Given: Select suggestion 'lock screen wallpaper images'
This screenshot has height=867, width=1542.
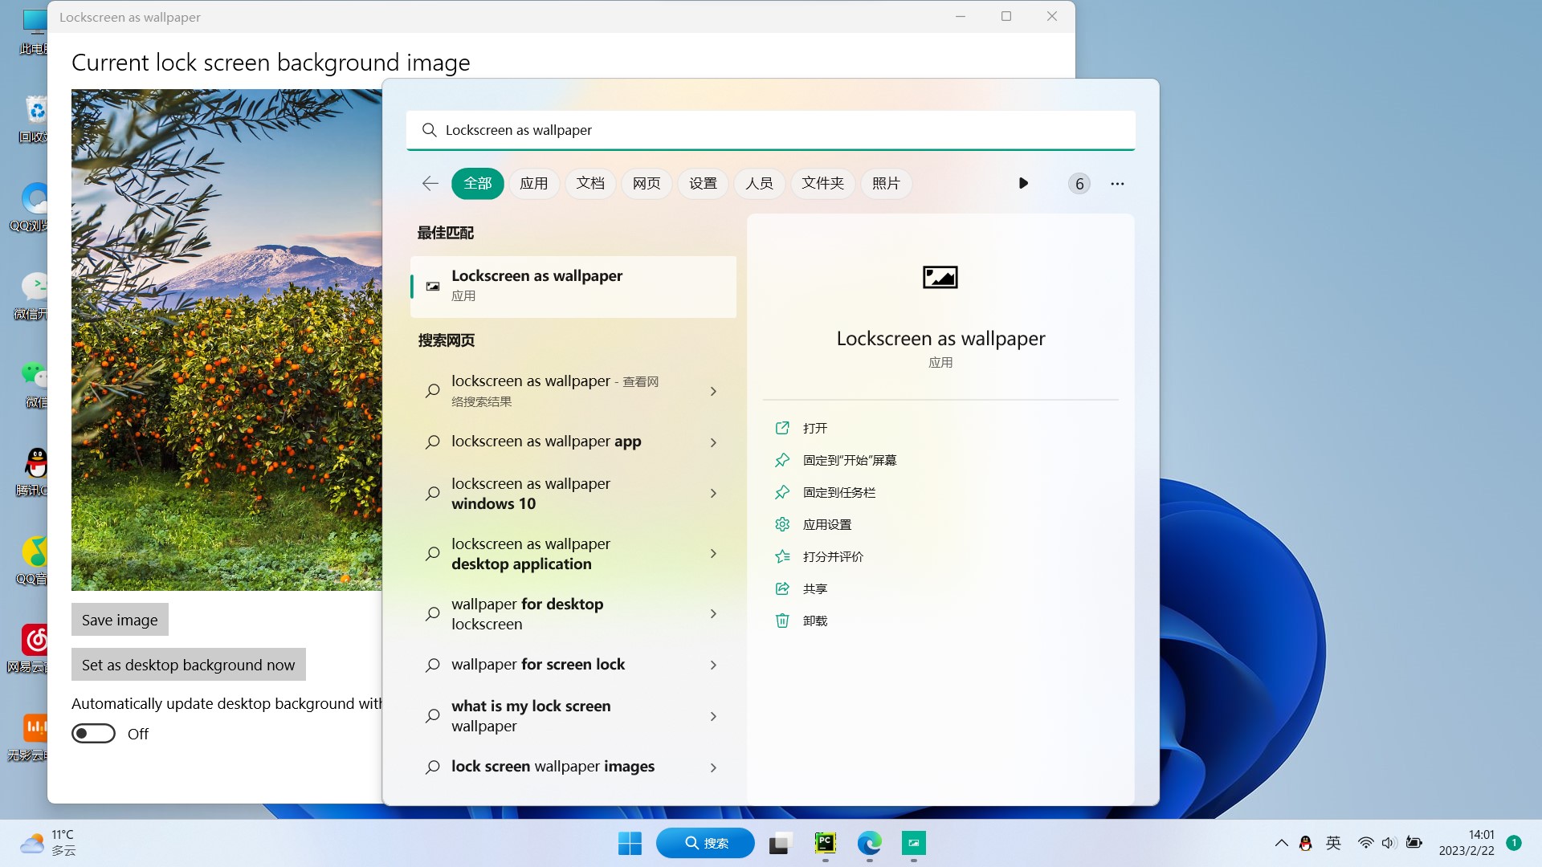Looking at the screenshot, I should point(553,767).
